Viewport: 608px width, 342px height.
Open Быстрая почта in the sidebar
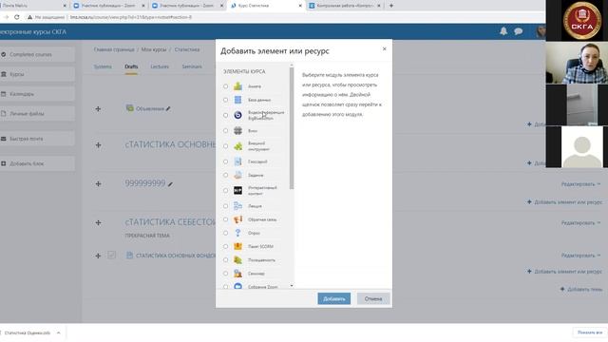37,139
